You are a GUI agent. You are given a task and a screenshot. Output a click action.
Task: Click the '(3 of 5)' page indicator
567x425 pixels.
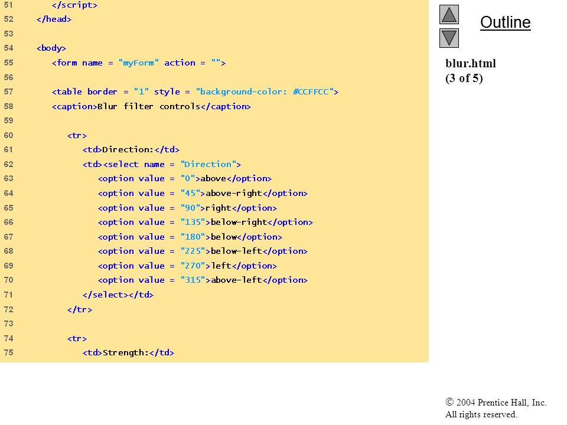[x=464, y=78]
